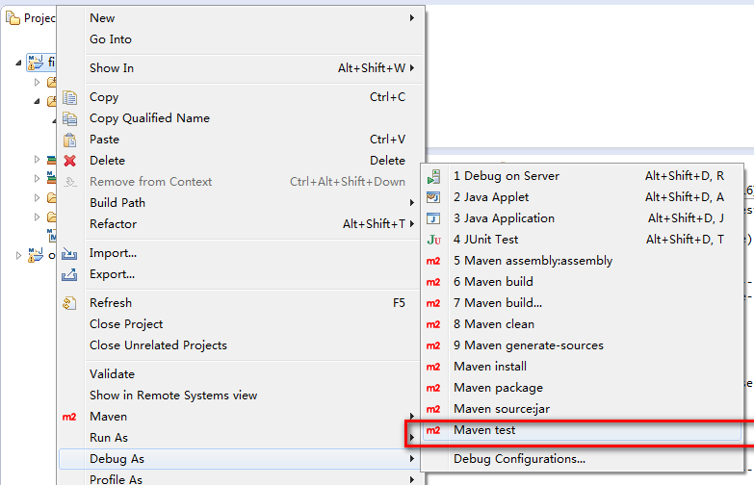Choose Validate in context menu
Image resolution: width=754 pixels, height=485 pixels.
coord(113,374)
